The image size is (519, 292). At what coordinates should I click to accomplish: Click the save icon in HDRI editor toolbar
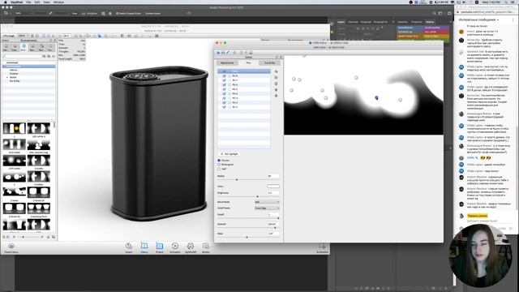pos(223,53)
